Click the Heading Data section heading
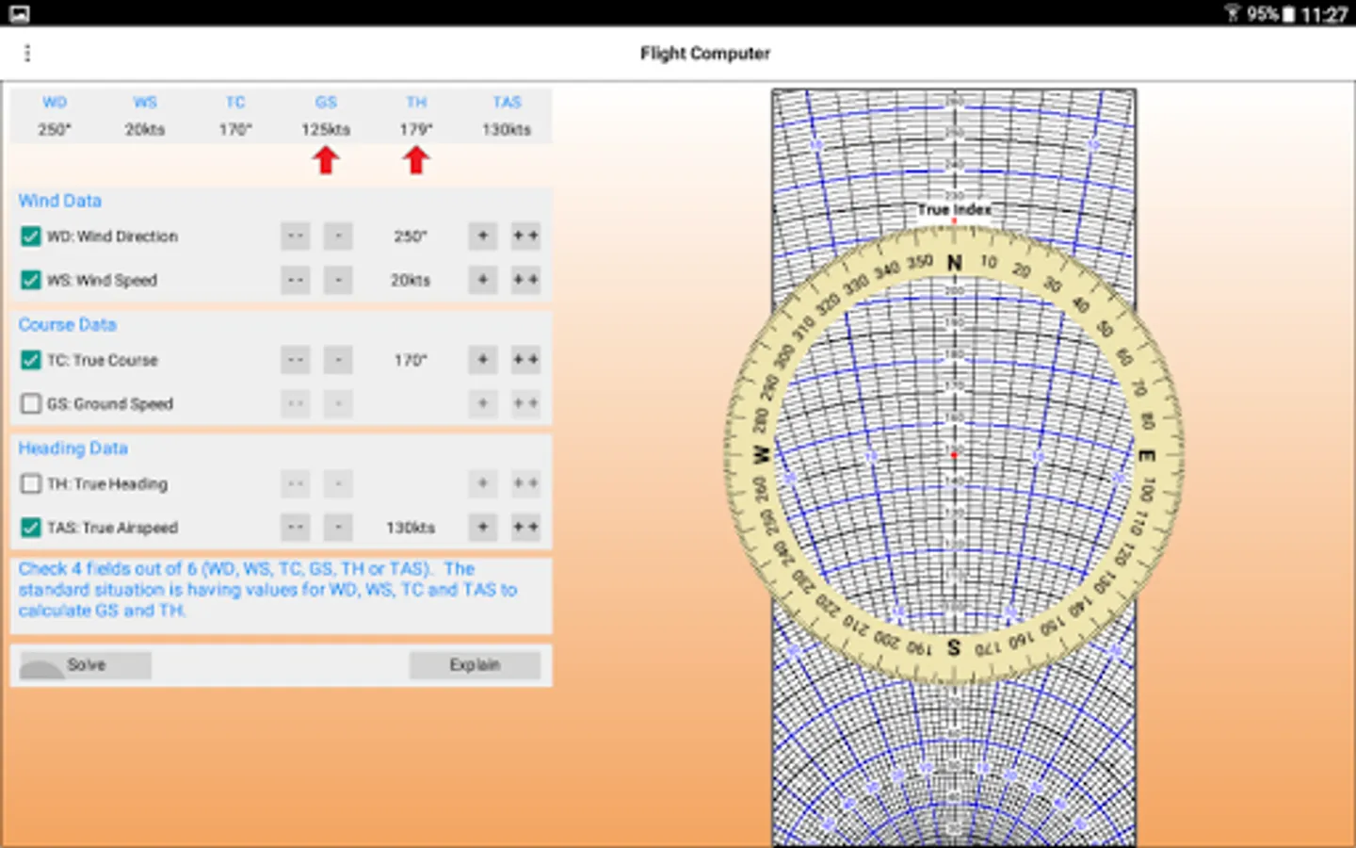Screen dimensions: 1356x848 coord(73,448)
